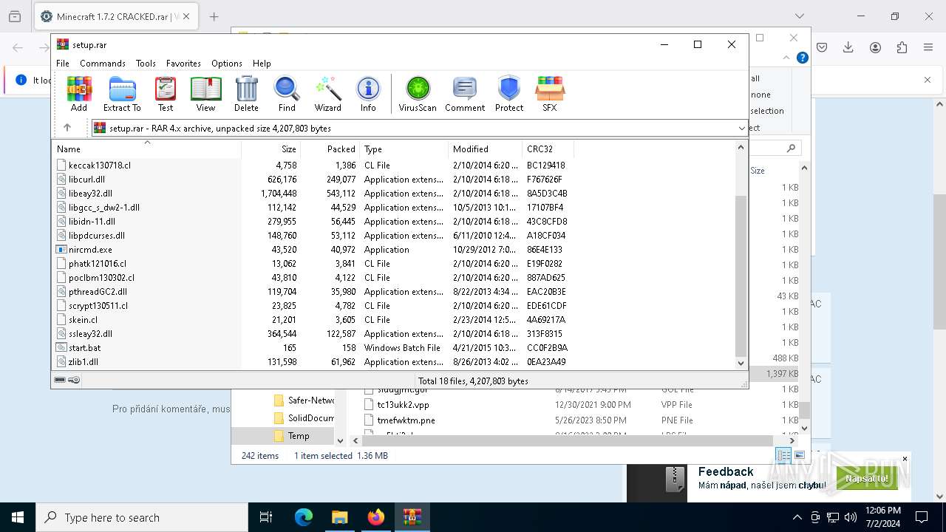
Task: Click the Delete trash icon
Action: [246, 94]
